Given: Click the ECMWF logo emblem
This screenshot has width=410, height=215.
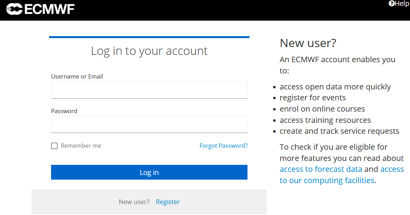Looking at the screenshot, I should point(14,9).
